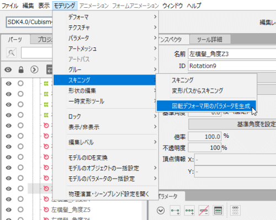Click the 不透明度 field showing 100
Screen dimensions: 276x220
pos(205,148)
